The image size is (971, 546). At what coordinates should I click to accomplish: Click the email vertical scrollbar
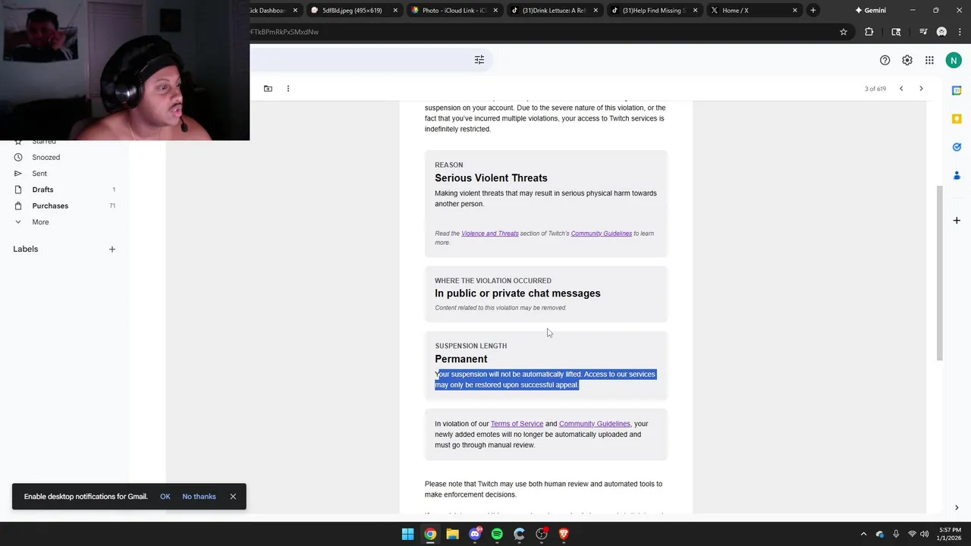click(x=939, y=273)
